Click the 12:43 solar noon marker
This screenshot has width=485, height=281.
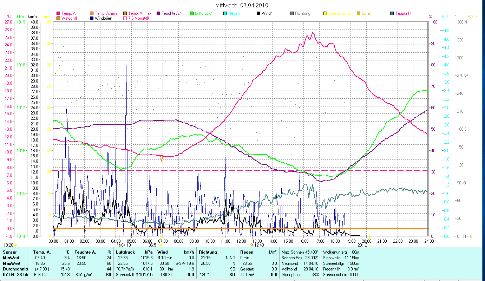click(x=251, y=245)
